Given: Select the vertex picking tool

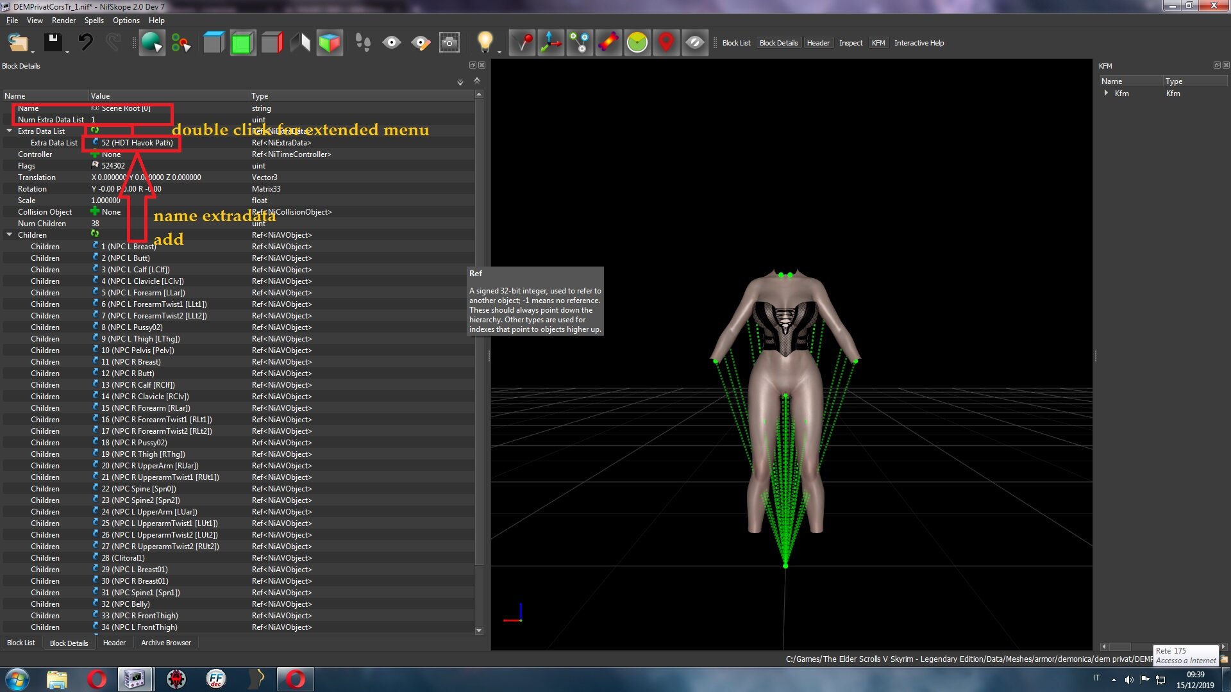Looking at the screenshot, I should click(x=181, y=43).
